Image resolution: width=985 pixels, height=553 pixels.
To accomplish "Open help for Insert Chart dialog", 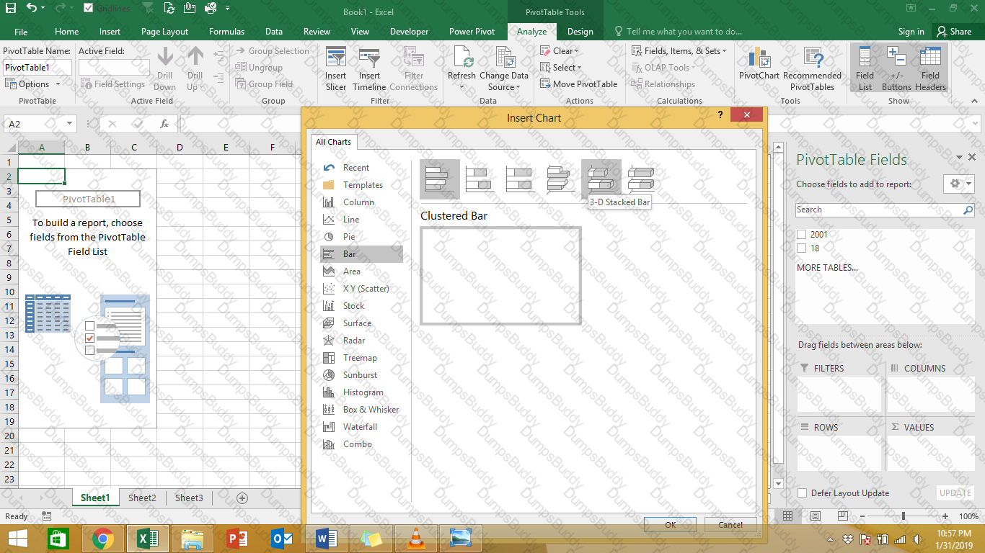I will click(x=720, y=115).
